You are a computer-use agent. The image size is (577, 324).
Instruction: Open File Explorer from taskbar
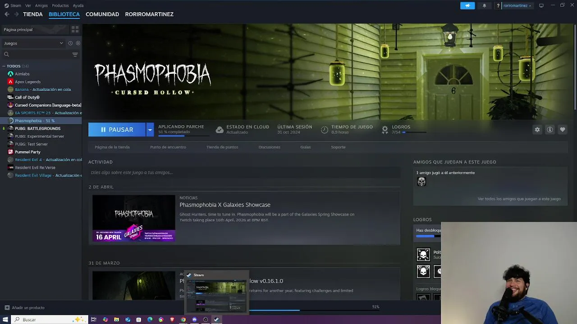click(x=116, y=319)
